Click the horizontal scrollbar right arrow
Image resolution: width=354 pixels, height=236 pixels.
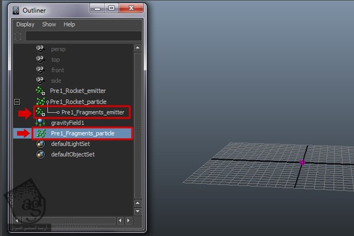(x=129, y=220)
